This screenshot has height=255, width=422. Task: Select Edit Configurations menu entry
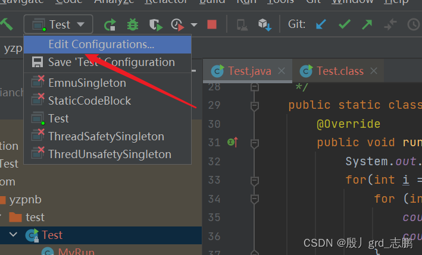pos(107,45)
